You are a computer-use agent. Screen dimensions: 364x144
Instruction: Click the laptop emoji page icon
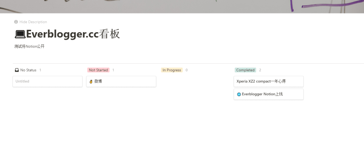pyautogui.click(x=20, y=34)
